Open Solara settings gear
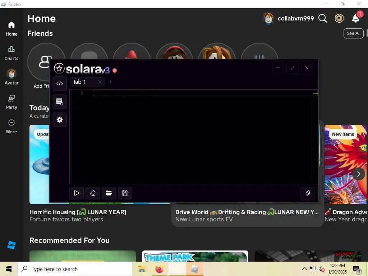Viewport: 368px width, 276px height. [x=60, y=120]
